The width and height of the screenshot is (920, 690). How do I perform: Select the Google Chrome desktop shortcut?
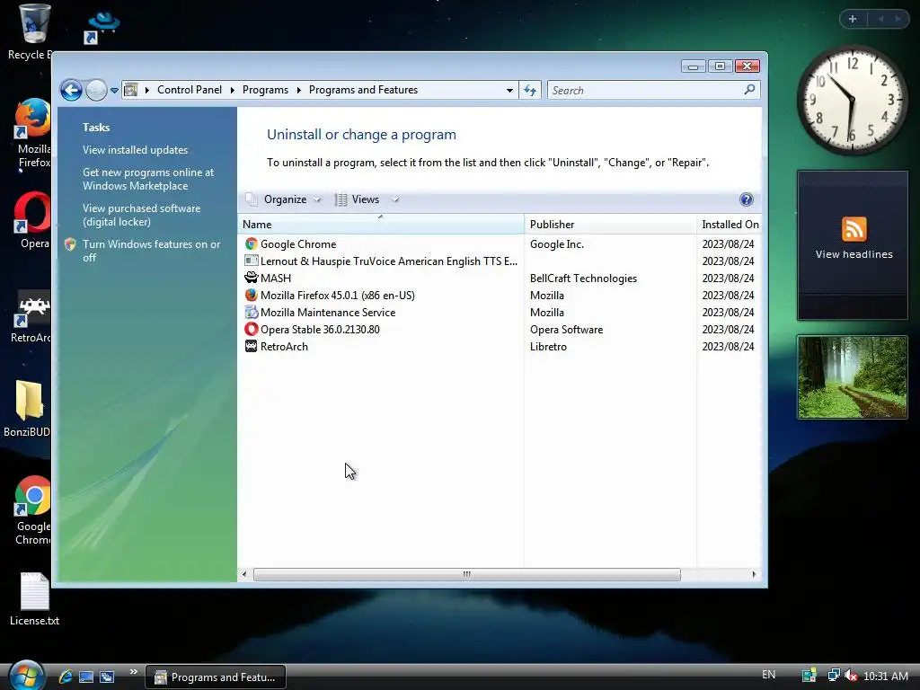32,510
